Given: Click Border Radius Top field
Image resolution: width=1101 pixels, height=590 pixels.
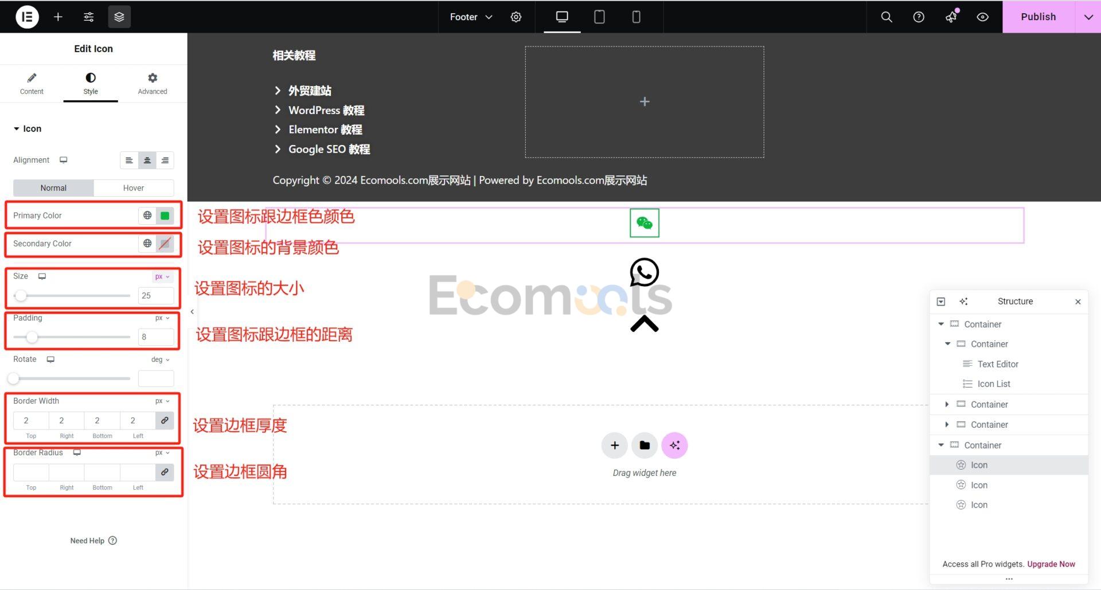Looking at the screenshot, I should point(31,472).
